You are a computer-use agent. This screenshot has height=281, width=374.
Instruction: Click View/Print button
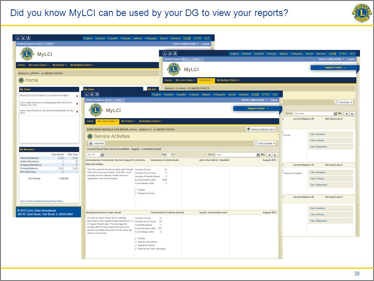pyautogui.click(x=97, y=143)
